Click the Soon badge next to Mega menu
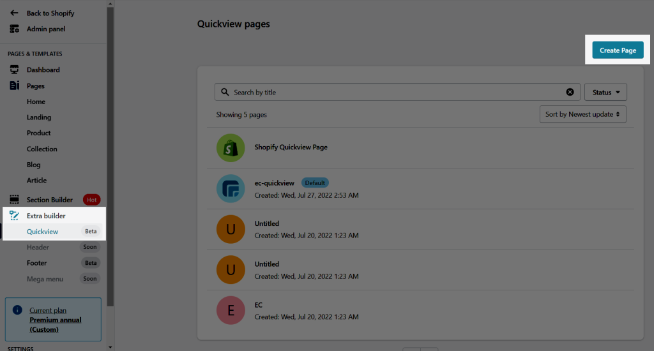The height and width of the screenshot is (351, 654). [x=89, y=279]
